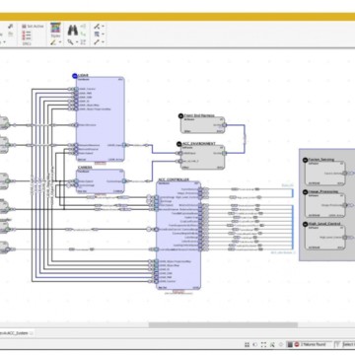Click the fit-to-window icon in status bar
Screen dimensions: 355x355
pyautogui.click(x=263, y=344)
